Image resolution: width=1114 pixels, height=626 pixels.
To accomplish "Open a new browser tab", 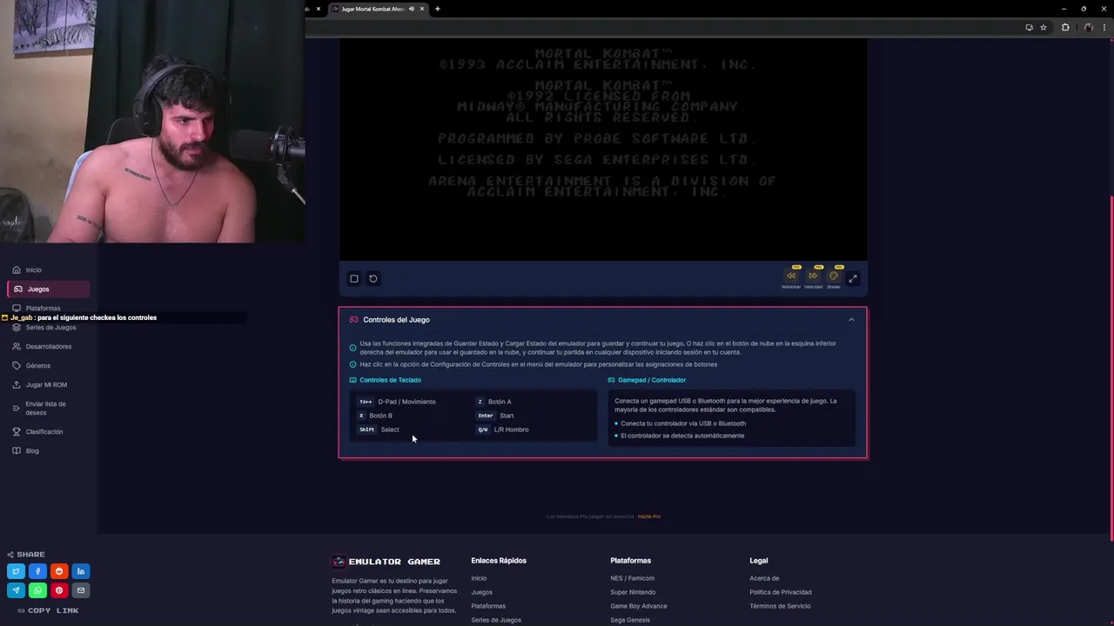I will pos(438,9).
